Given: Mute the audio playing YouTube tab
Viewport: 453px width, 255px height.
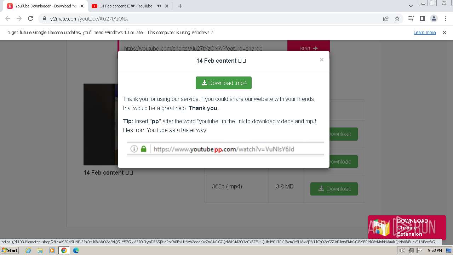Looking at the screenshot, I should [159, 6].
